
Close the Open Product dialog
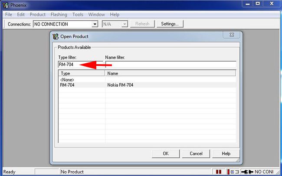(232, 35)
